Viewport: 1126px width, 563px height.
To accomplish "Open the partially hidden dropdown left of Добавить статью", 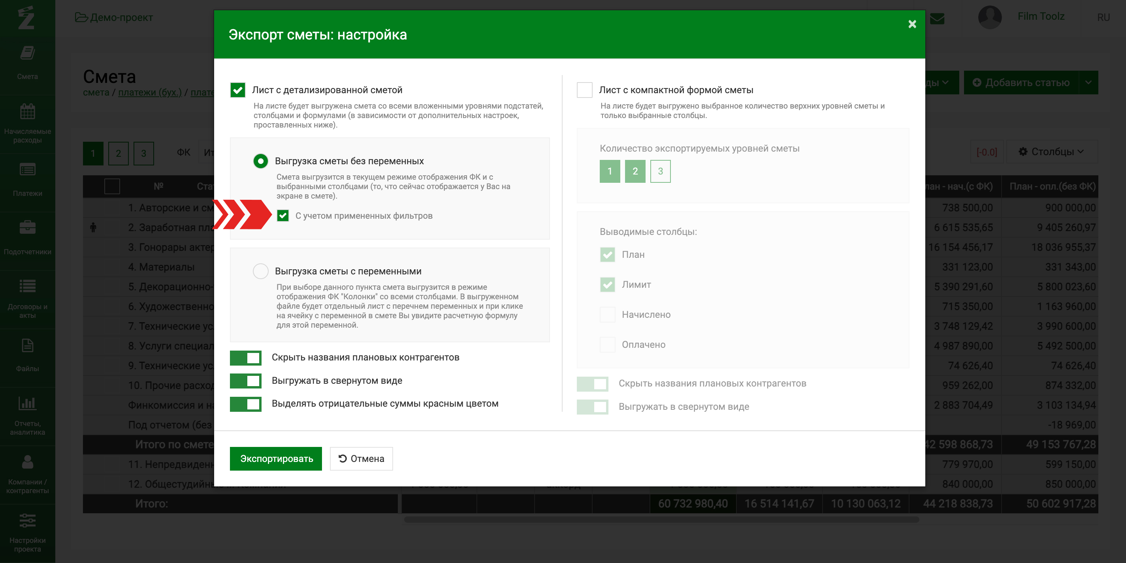I will pyautogui.click(x=942, y=83).
